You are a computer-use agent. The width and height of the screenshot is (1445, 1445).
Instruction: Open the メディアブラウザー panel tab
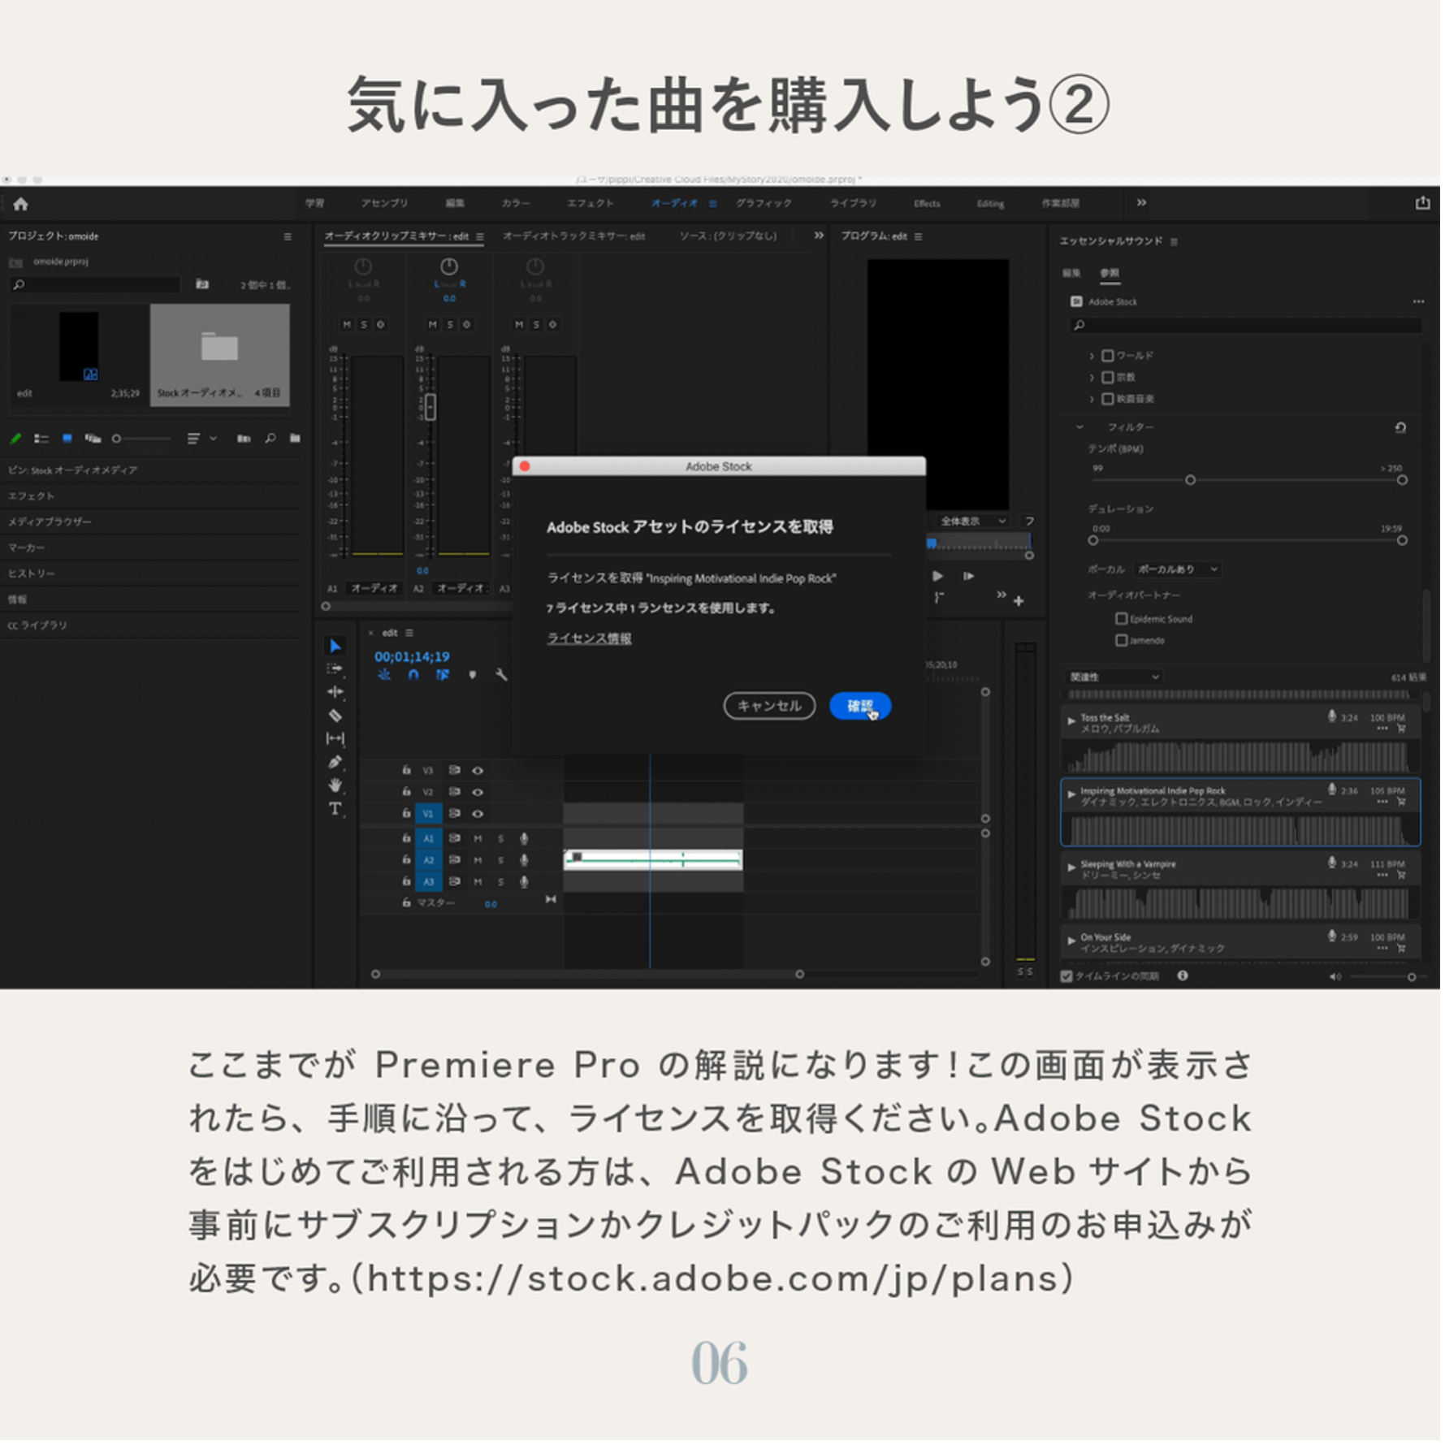click(x=50, y=523)
